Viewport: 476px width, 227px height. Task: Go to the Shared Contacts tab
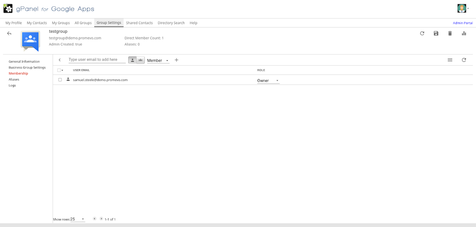(139, 23)
